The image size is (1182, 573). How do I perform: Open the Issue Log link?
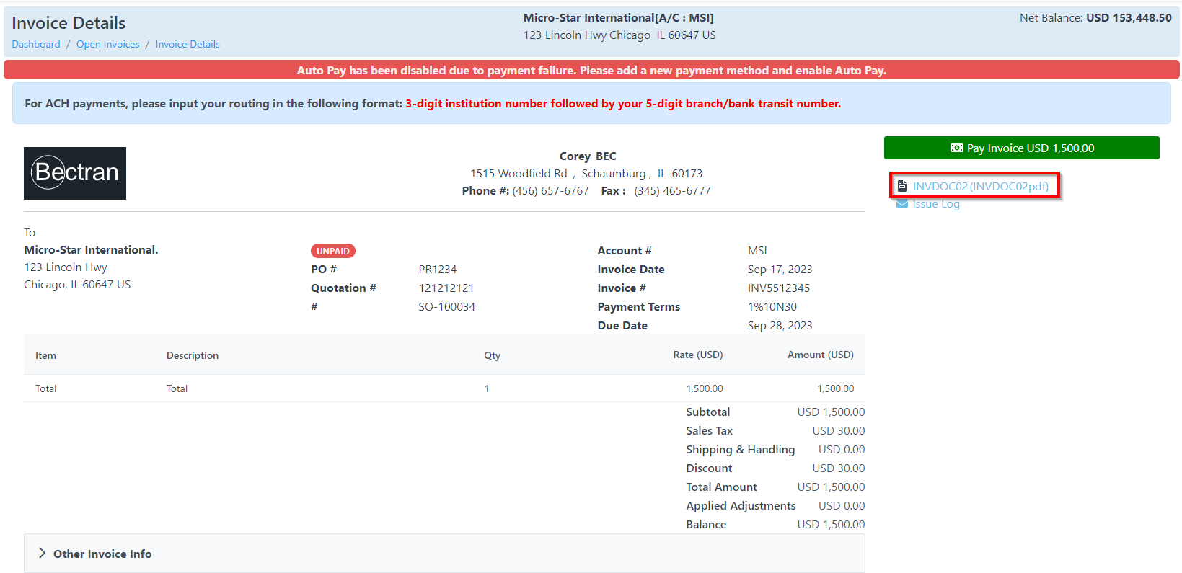(936, 204)
